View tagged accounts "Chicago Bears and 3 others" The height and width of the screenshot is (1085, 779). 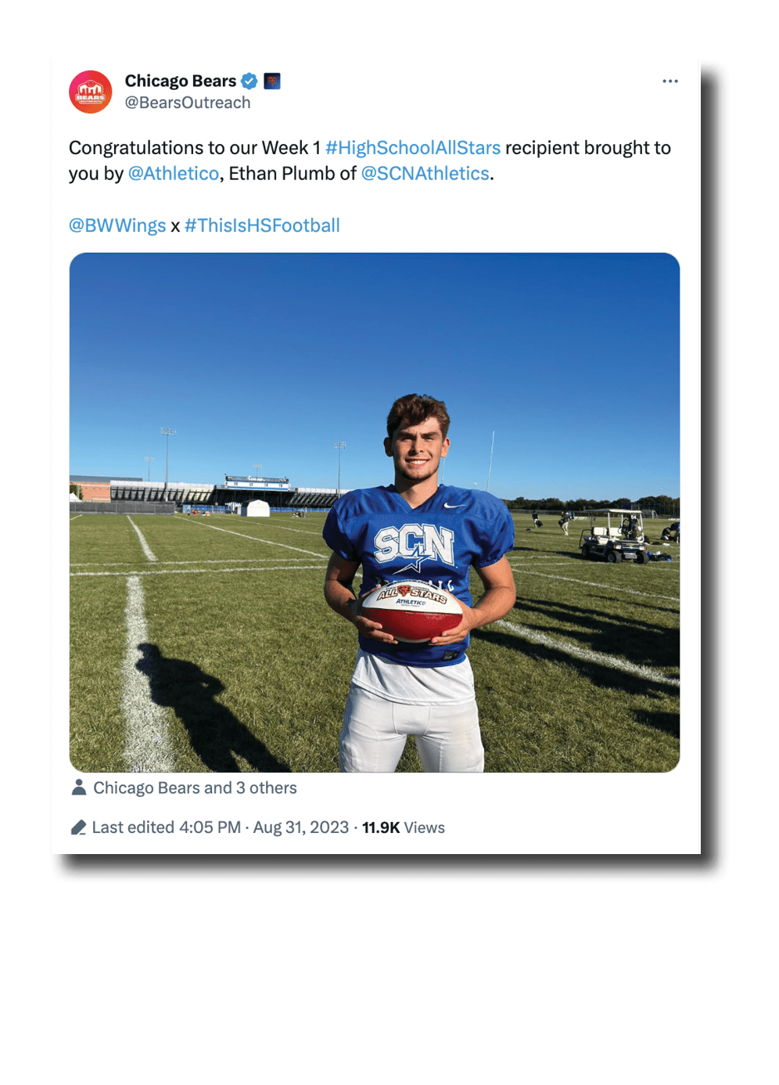pyautogui.click(x=195, y=788)
